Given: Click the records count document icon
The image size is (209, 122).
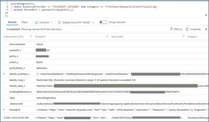Looking at the screenshot, I should click(x=187, y=29).
